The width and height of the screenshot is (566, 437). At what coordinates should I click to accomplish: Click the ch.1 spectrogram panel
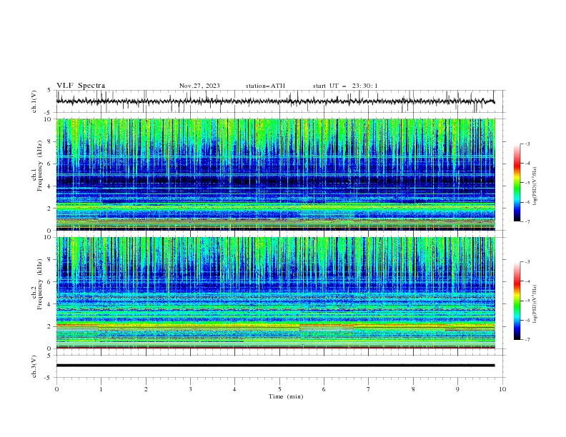click(x=275, y=174)
